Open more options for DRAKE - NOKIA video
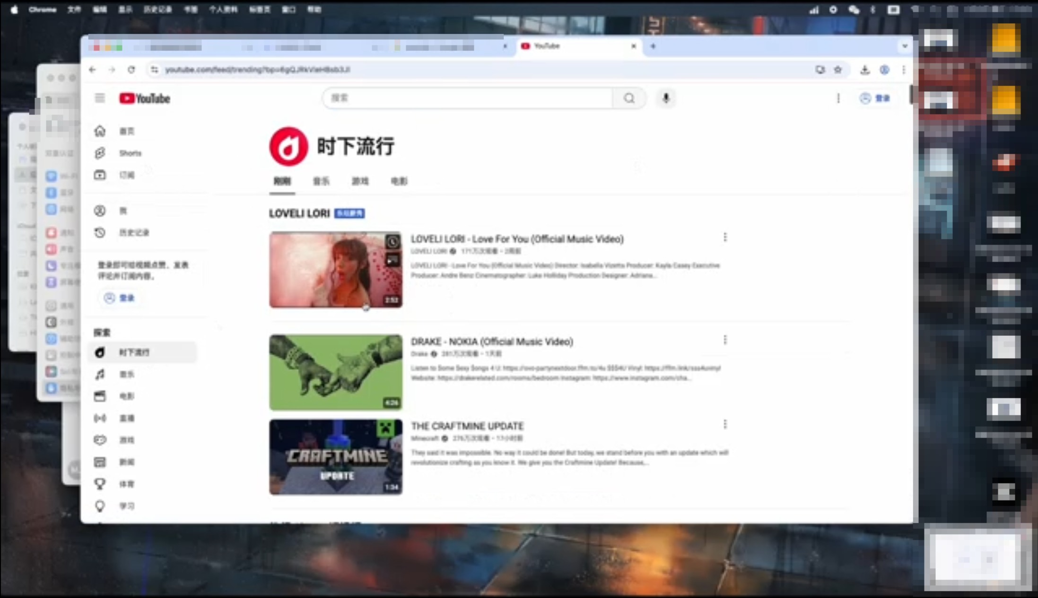Viewport: 1038px width, 598px height. click(x=725, y=340)
